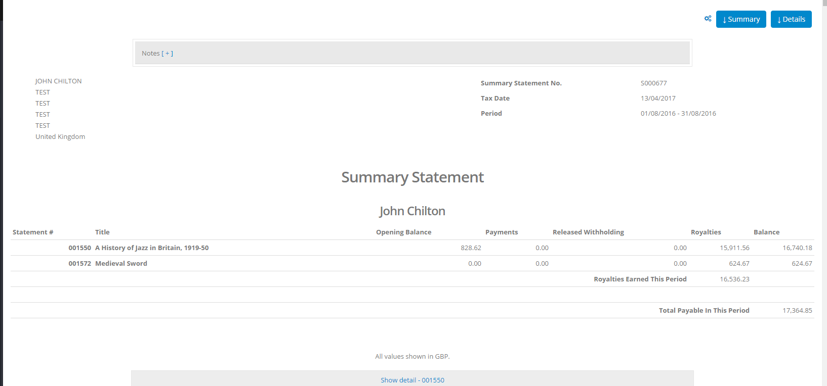Click the Title column header
Image resolution: width=827 pixels, height=386 pixels.
(102, 232)
